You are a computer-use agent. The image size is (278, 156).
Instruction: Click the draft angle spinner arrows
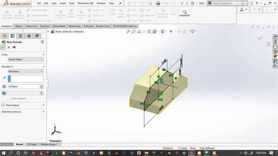click(x=42, y=93)
